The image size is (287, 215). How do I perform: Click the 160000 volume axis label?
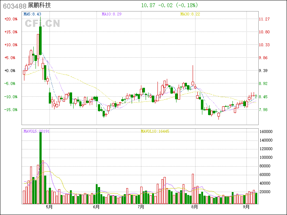(x=267, y=132)
